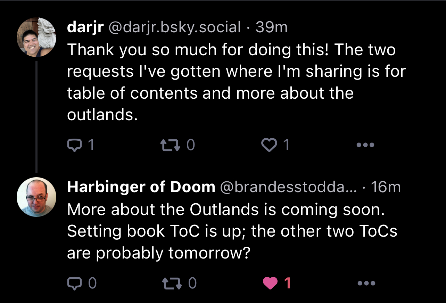Open darjr's profile picture

(x=37, y=37)
